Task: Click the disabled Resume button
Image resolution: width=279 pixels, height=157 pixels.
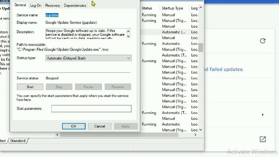Action: [x=118, y=87]
